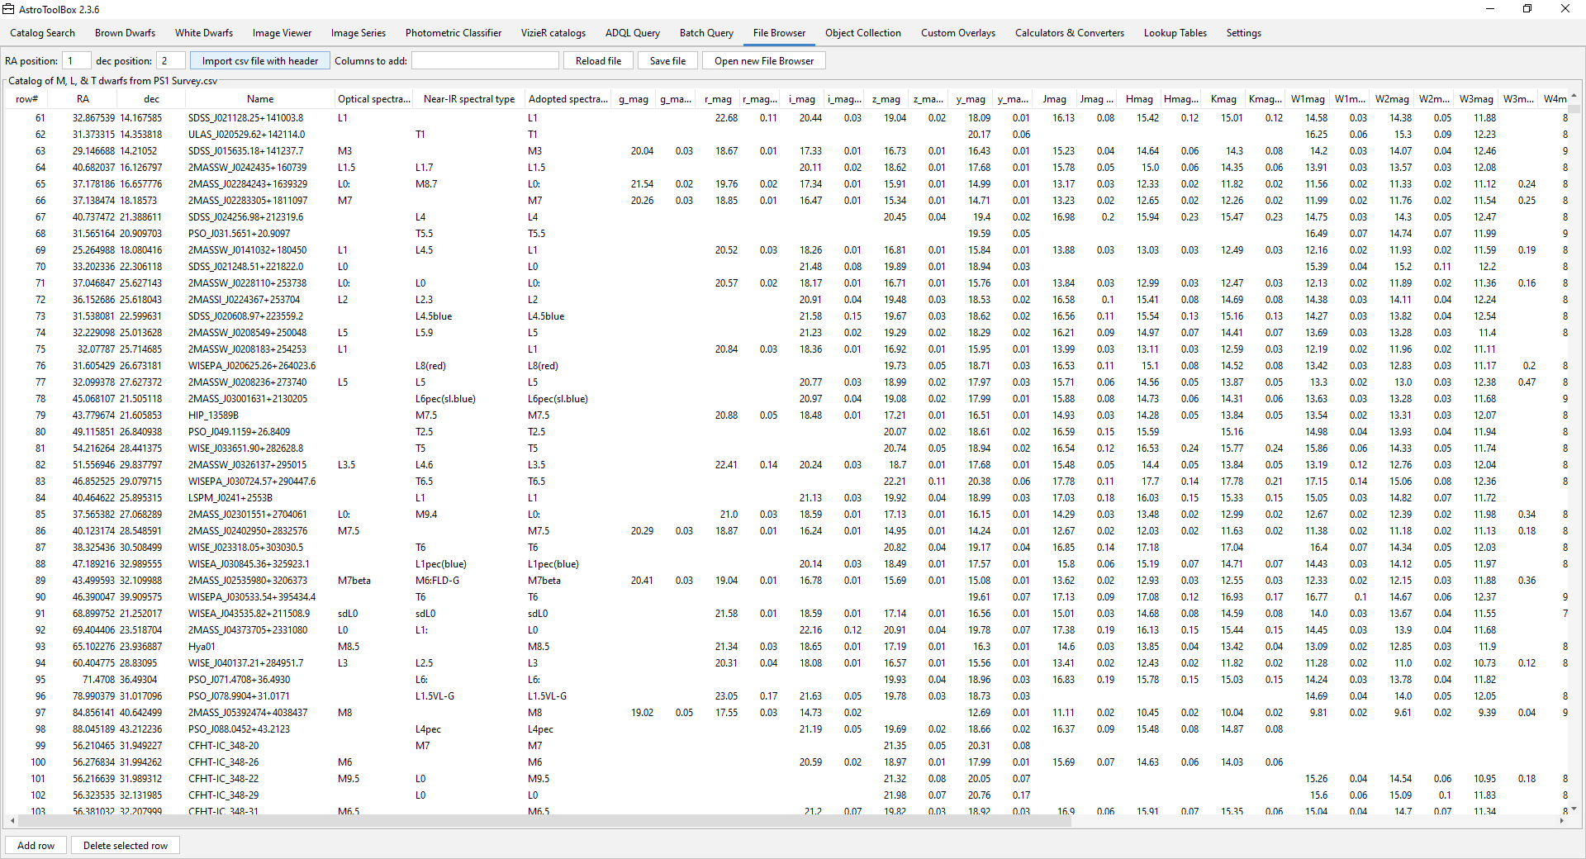1586x859 pixels.
Task: Select the Lookup Tables tab
Action: (x=1175, y=33)
